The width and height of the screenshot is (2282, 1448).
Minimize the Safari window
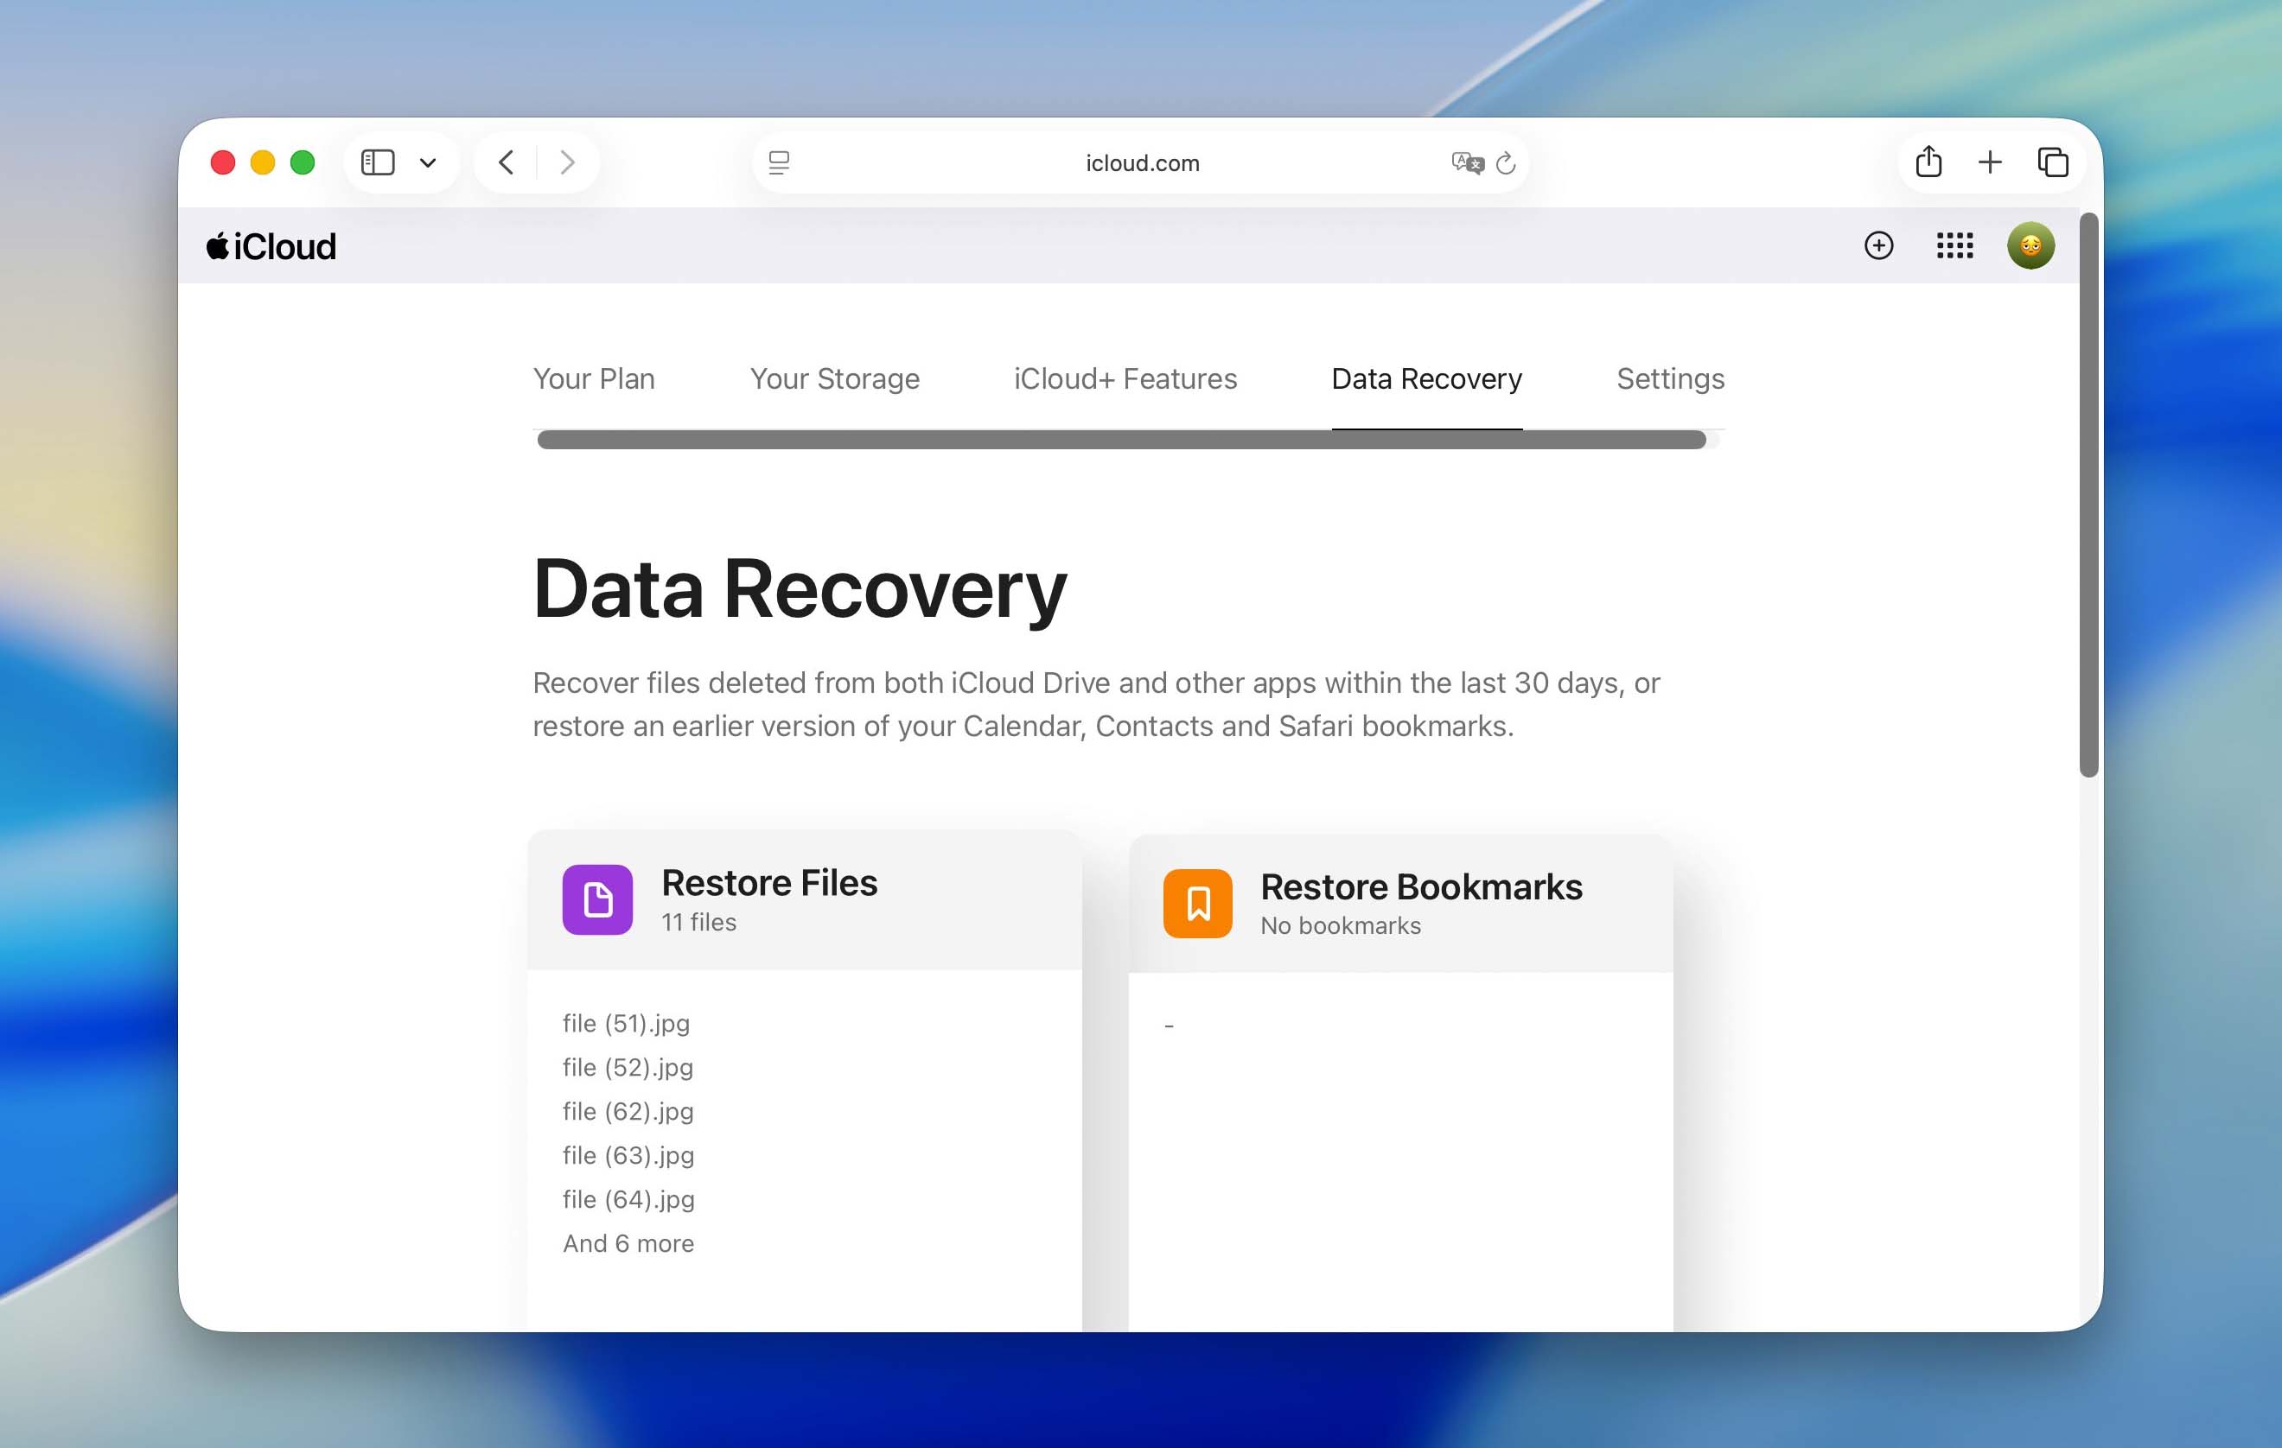263,163
